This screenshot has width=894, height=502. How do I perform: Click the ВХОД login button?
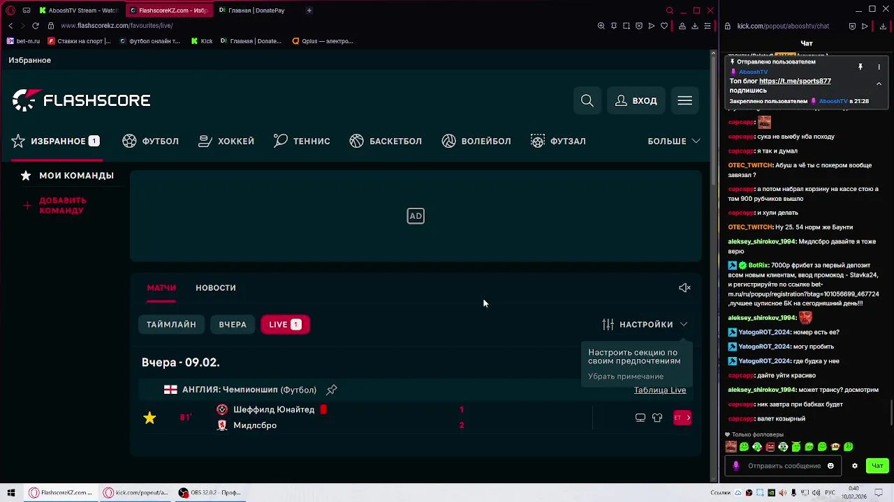[636, 101]
